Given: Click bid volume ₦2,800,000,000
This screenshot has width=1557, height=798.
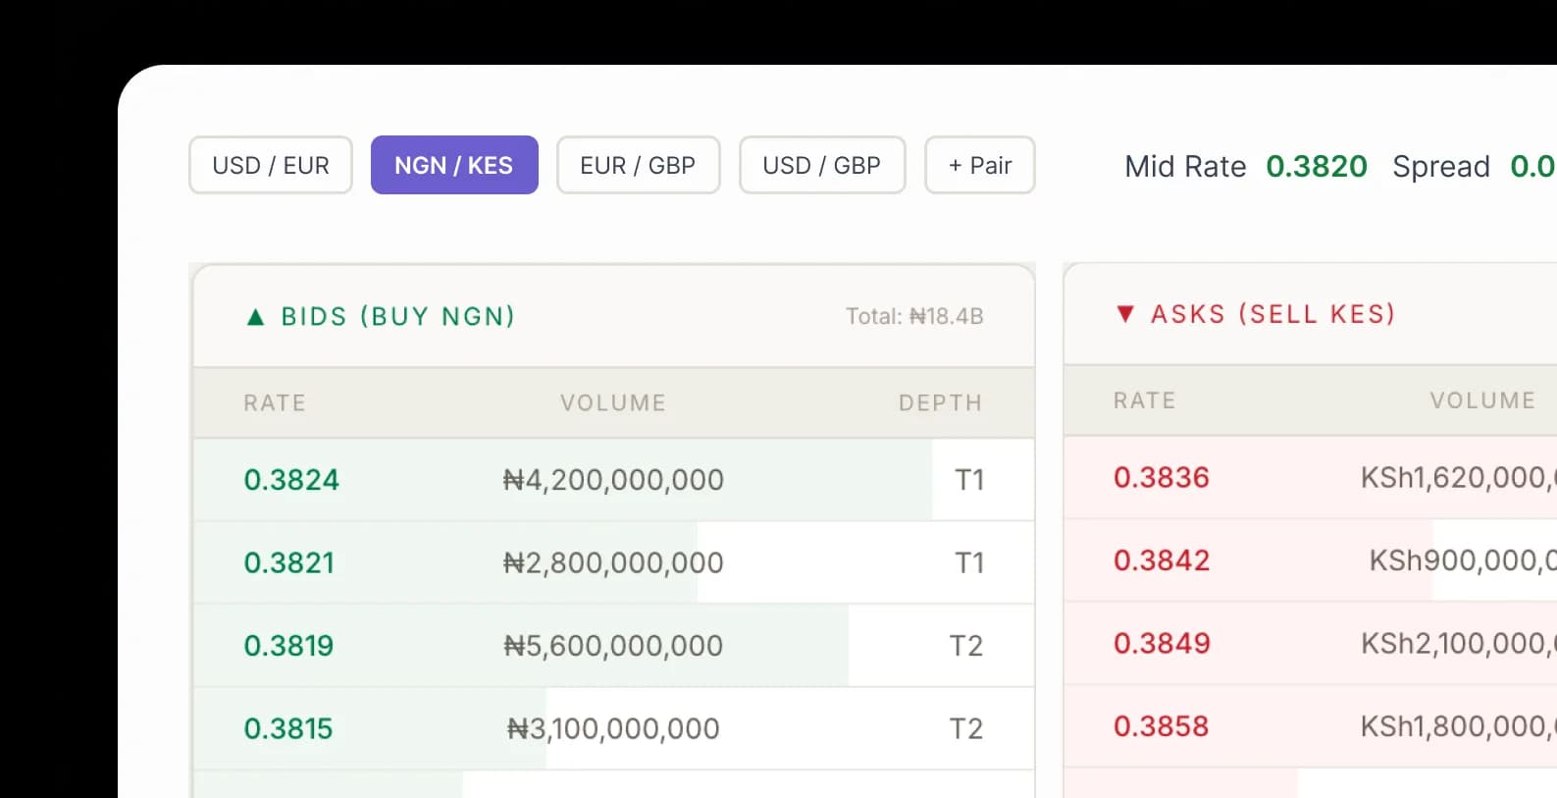Looking at the screenshot, I should point(613,562).
